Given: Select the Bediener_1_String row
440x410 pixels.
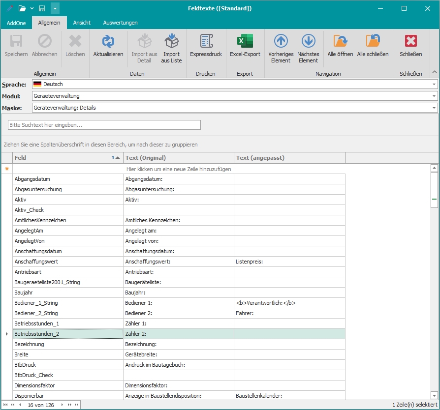Looking at the screenshot, I should click(68, 303).
